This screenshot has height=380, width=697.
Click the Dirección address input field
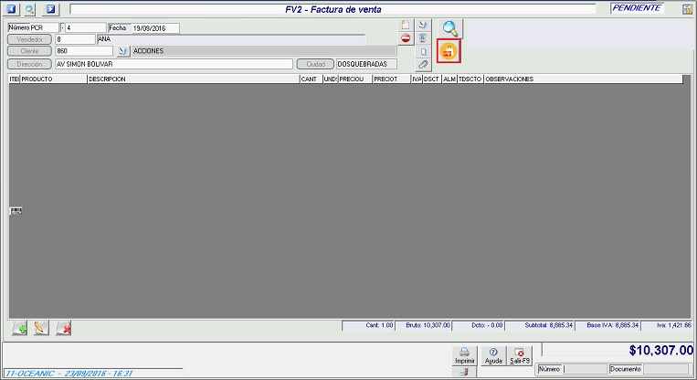click(x=174, y=65)
